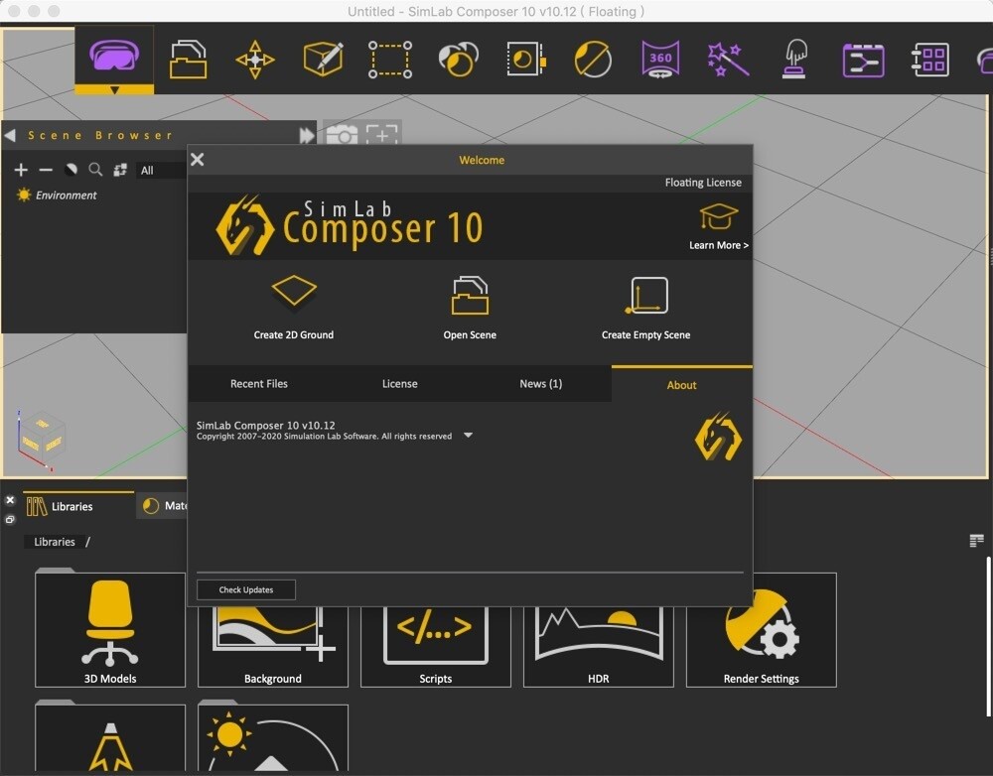This screenshot has width=993, height=776.
Task: Launch the 360 panorama tool
Action: (660, 59)
